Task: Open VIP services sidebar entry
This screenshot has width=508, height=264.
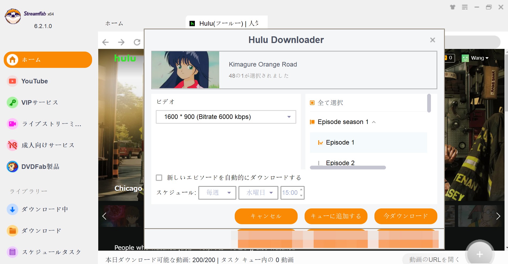Action: pos(40,102)
